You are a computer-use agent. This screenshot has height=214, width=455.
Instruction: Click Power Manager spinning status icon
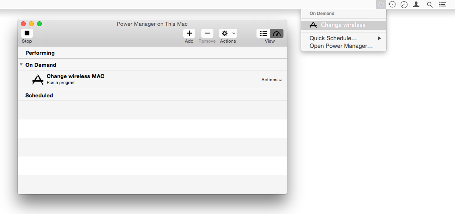point(381,4)
